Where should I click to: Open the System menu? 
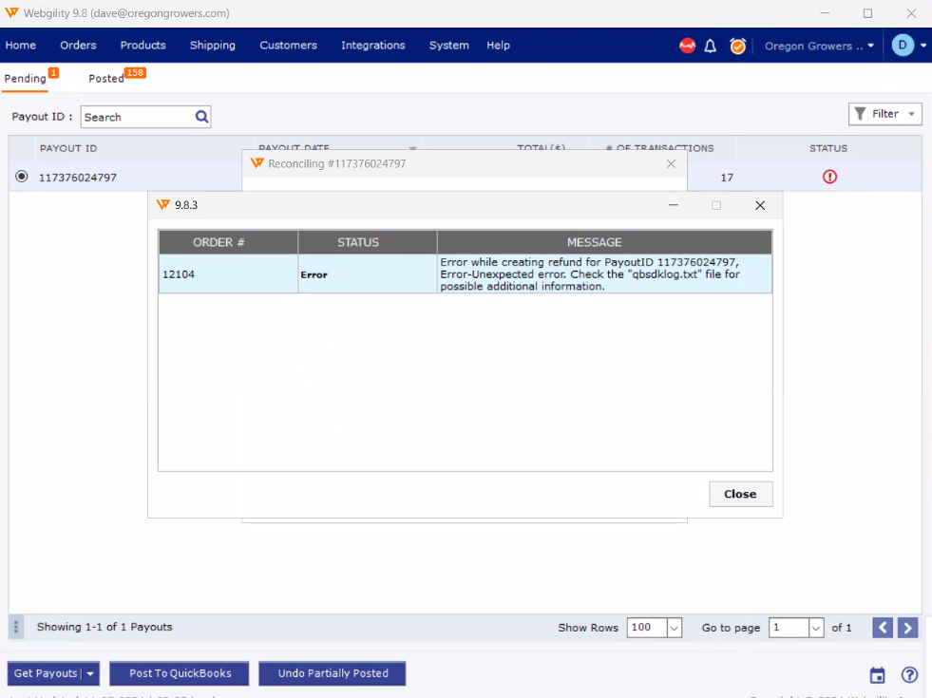tap(448, 46)
